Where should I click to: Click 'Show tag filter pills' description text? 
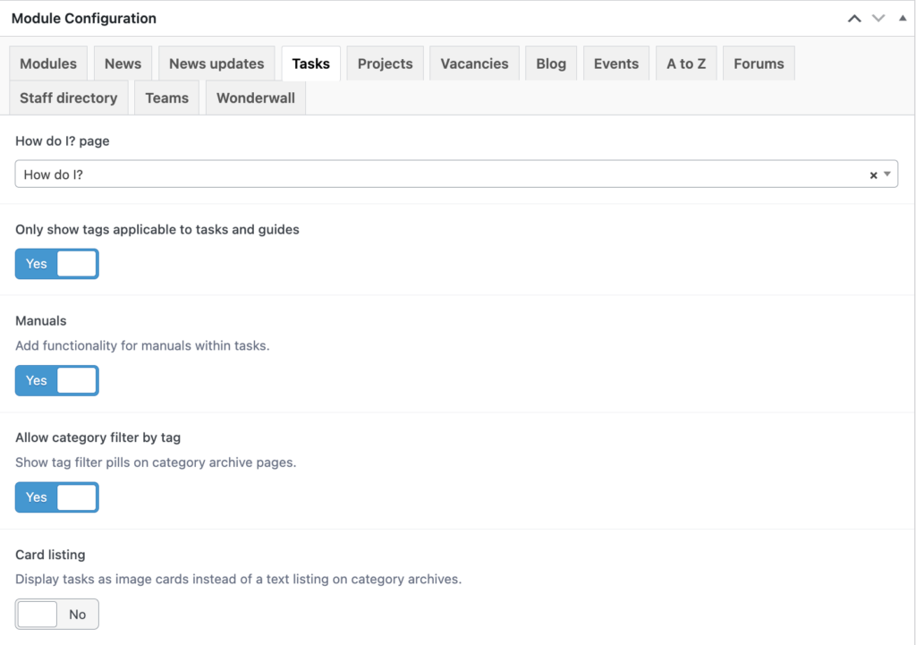pos(156,463)
